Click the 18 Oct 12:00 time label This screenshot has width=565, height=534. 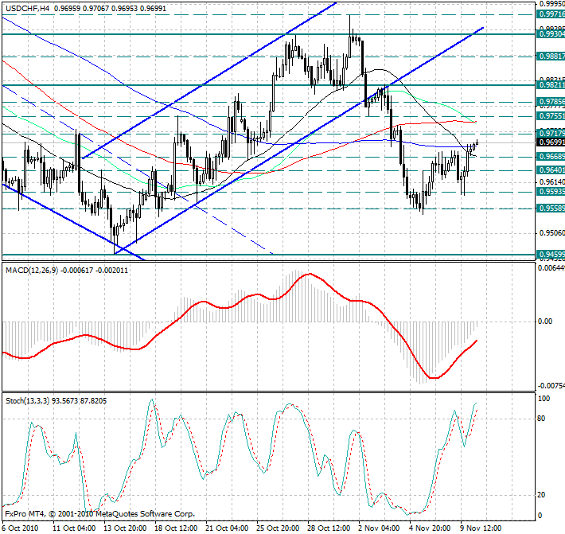[176, 528]
